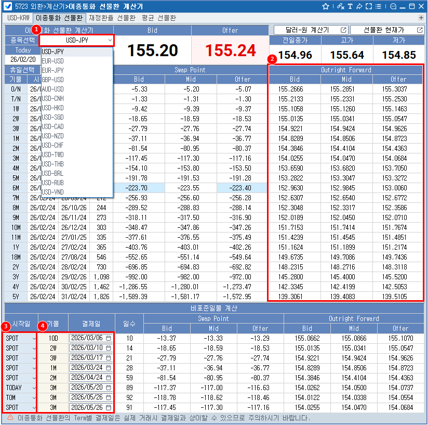
Task: Choose USD-CNH in the open dropdown list
Action: click(53, 98)
